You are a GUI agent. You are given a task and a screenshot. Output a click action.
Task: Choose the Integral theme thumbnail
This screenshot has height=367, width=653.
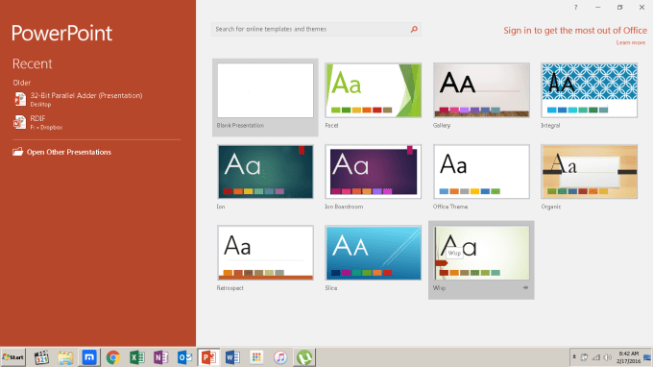point(590,90)
